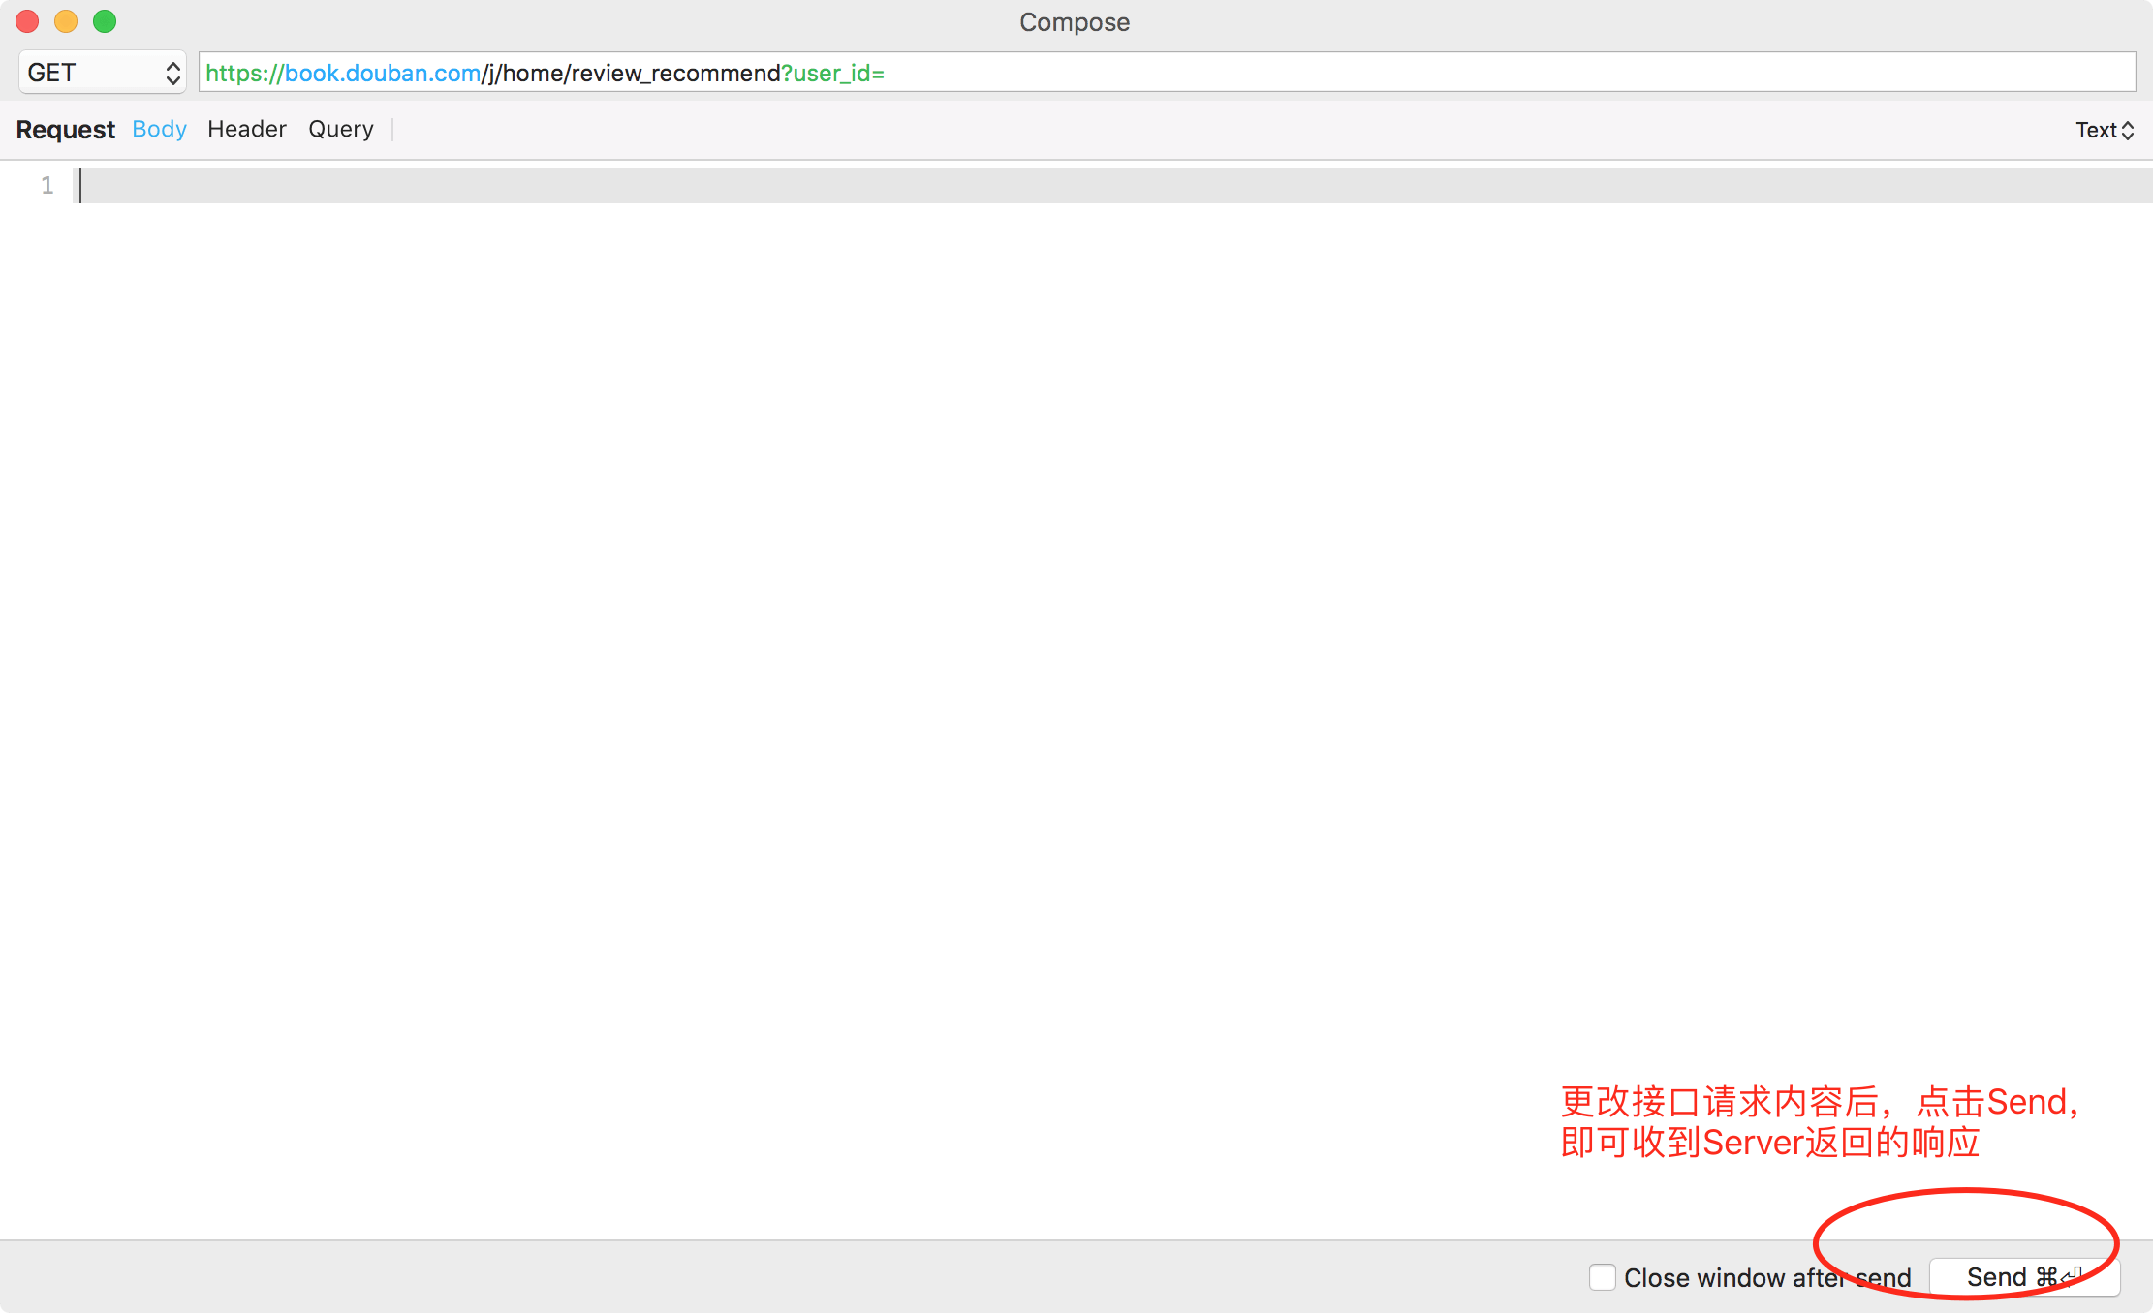
Task: Click the request URL input field
Action: coord(1167,73)
